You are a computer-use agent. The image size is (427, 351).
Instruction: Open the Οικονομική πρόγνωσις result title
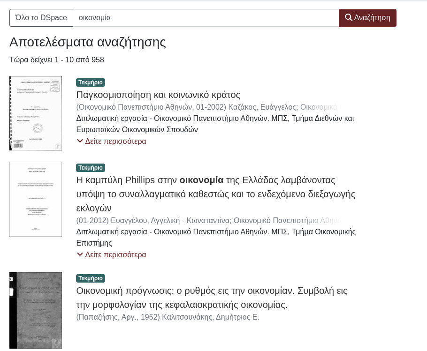[212, 298]
